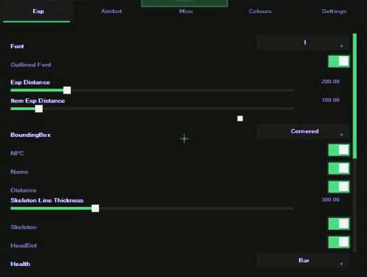This screenshot has width=367, height=277.
Task: Toggle the Name switch off
Action: pyautogui.click(x=339, y=168)
